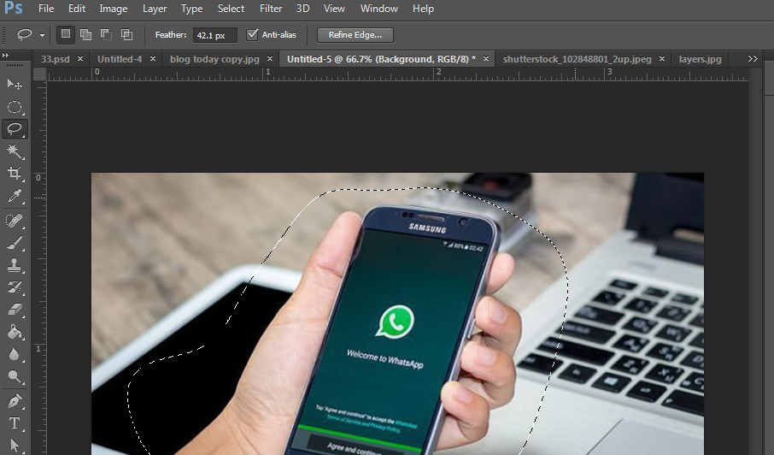The height and width of the screenshot is (455, 774).
Task: Switch to the Untitled-4 tab
Action: [x=120, y=59]
